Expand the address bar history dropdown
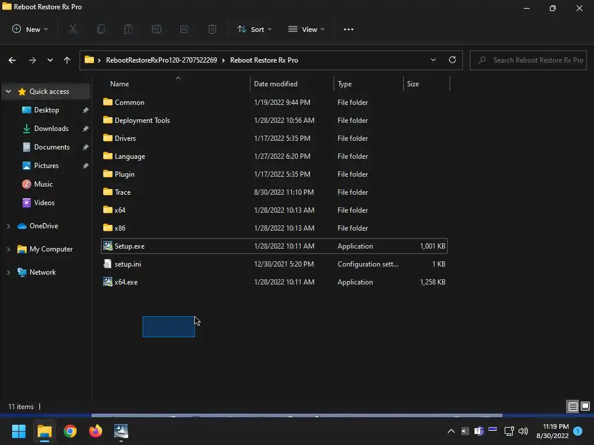The width and height of the screenshot is (594, 445). click(433, 60)
